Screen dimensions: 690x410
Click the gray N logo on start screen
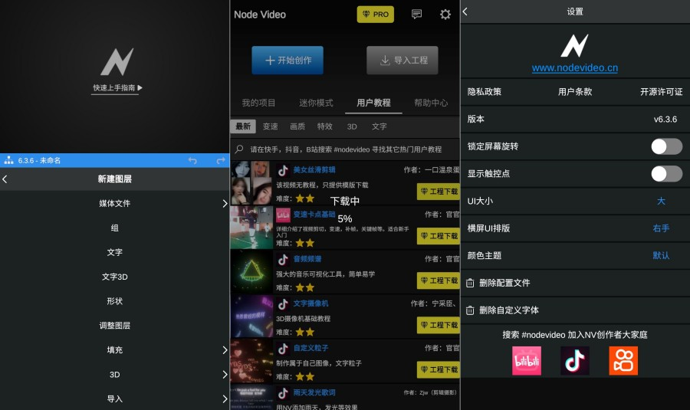click(x=117, y=61)
